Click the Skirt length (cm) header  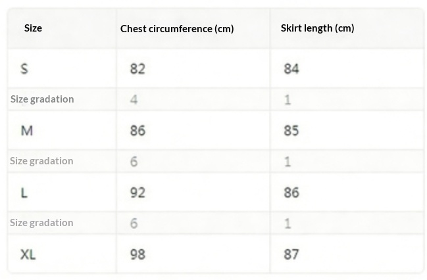317,28
